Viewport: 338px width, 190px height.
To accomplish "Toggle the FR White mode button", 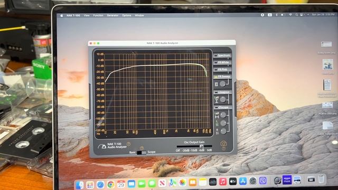I will point(222,62).
